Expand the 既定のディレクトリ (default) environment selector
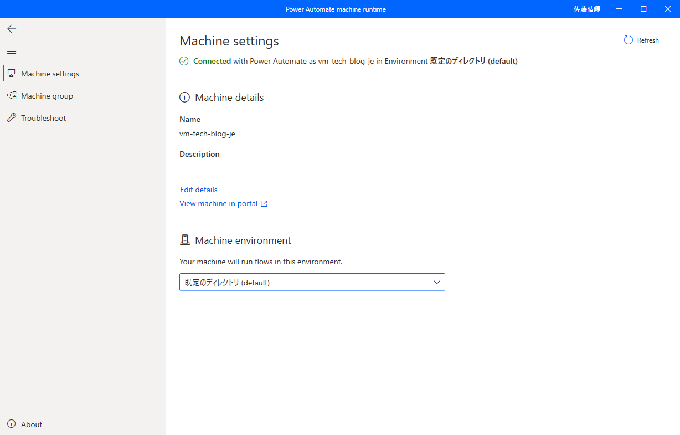 click(x=312, y=282)
